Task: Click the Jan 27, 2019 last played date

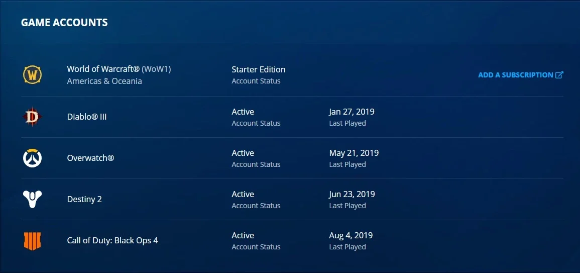Action: [x=352, y=112]
